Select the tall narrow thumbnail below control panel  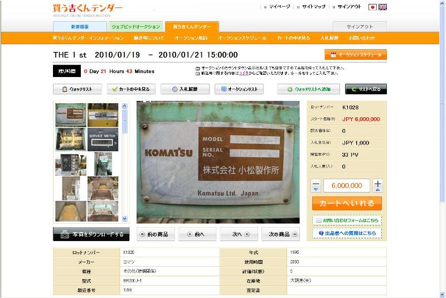point(71,189)
